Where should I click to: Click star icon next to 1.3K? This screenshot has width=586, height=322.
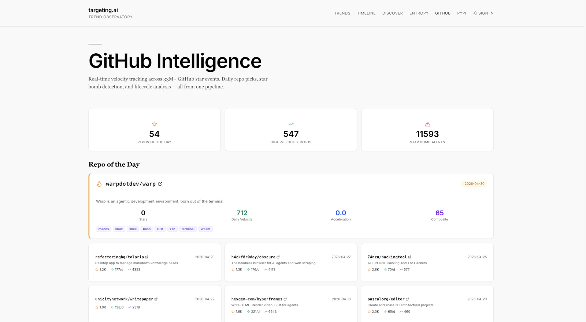click(233, 270)
